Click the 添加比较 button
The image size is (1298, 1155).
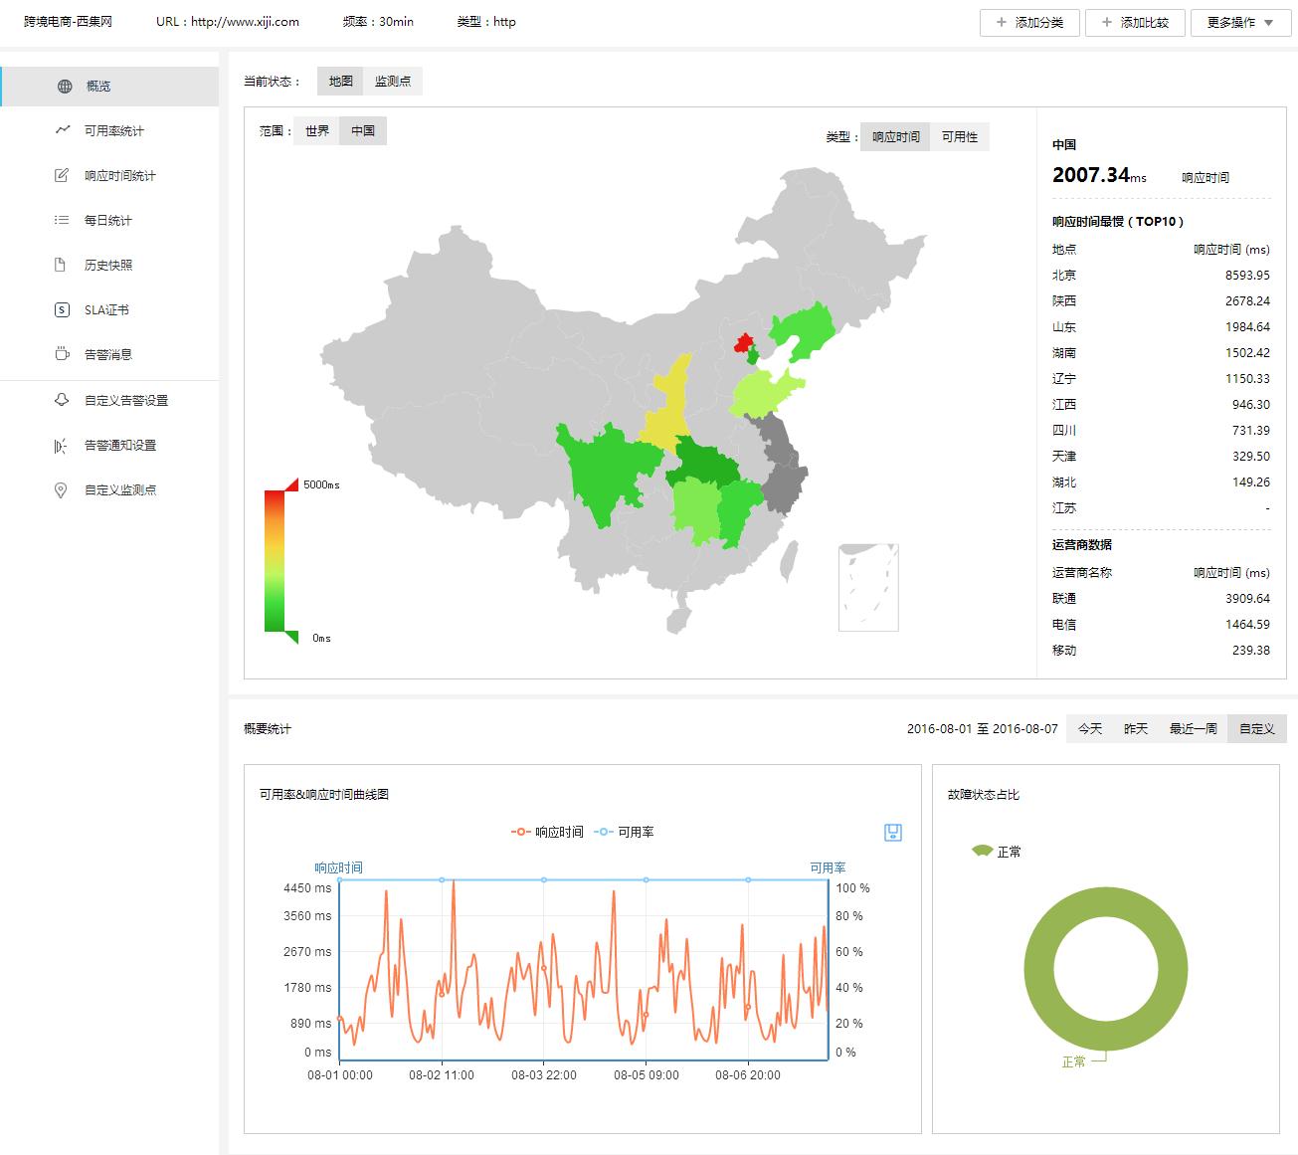coord(1135,22)
